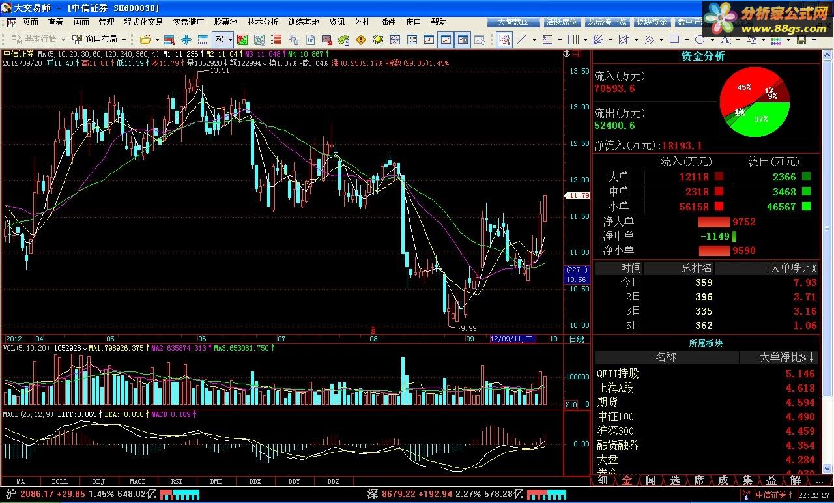Click the red table with cursor icon

[169, 40]
